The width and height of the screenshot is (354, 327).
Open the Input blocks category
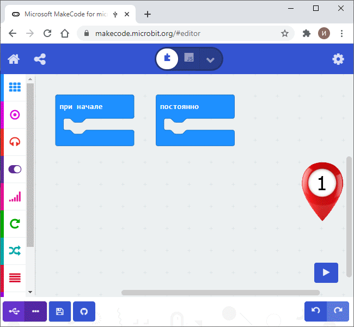point(15,115)
